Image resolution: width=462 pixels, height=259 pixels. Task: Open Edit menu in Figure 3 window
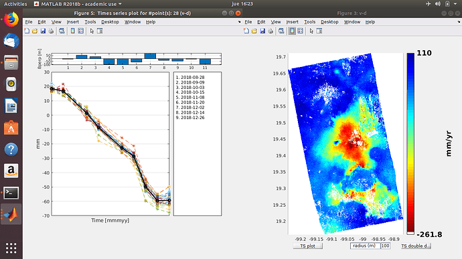261,22
